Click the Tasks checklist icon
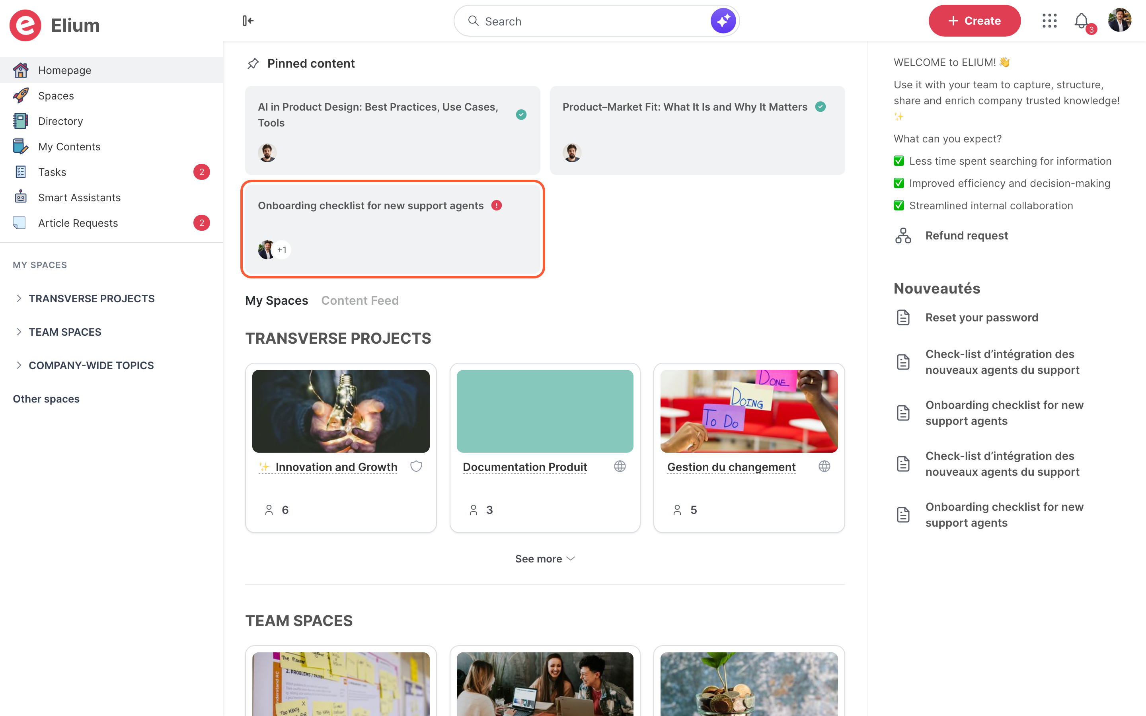1146x716 pixels. [20, 172]
